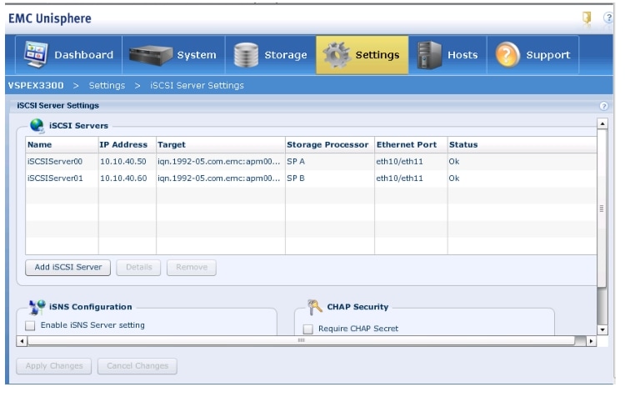Viewport: 625px width, 407px height.
Task: Click the horizontal scrollbar thumb
Action: 301,341
